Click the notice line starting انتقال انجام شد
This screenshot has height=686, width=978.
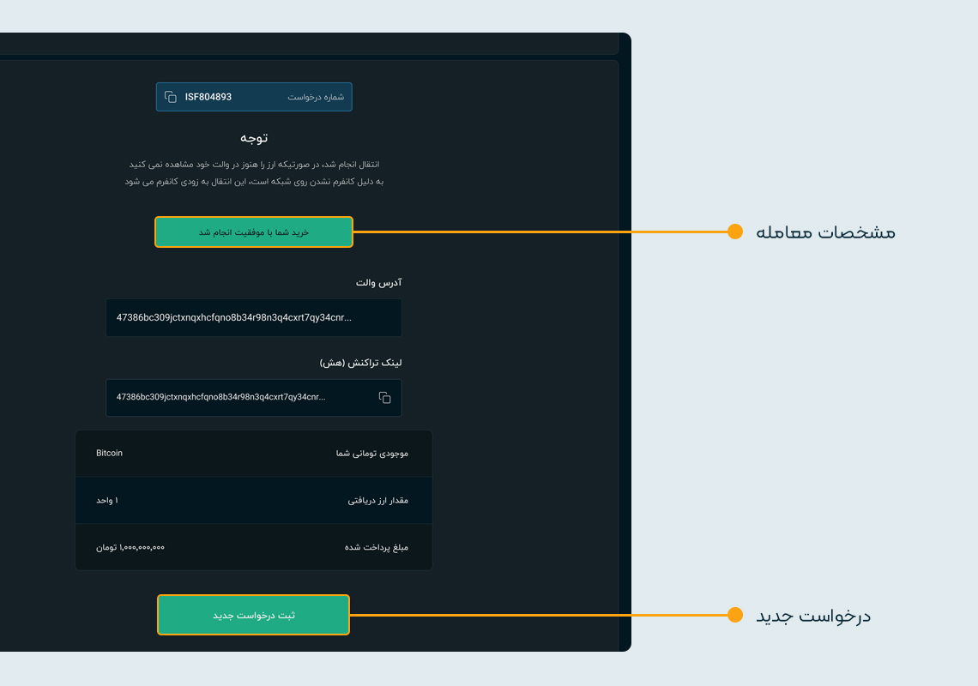[x=254, y=164]
